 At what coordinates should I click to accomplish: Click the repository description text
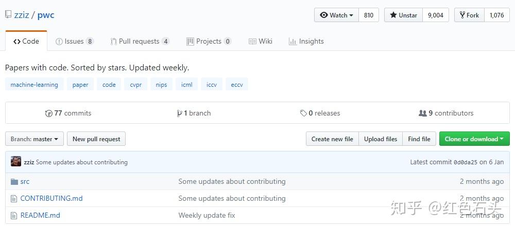[x=97, y=68]
